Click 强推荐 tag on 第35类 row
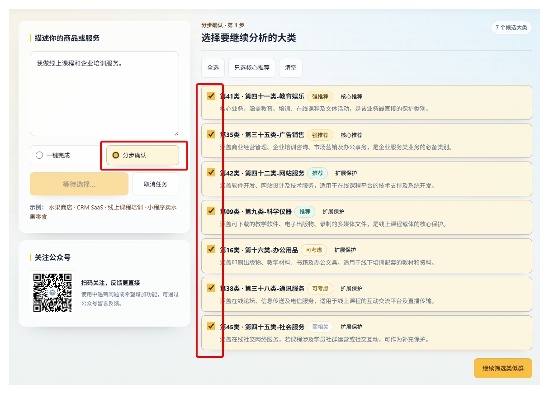This screenshot has width=549, height=394. [320, 135]
